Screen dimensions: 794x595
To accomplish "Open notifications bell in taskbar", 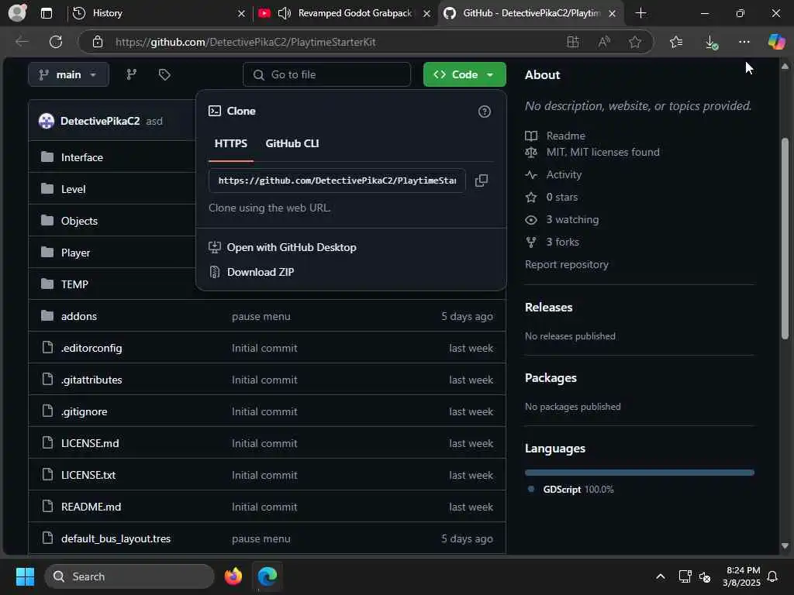I will pos(772,576).
